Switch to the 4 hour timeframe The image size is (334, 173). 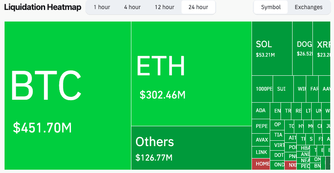132,7
